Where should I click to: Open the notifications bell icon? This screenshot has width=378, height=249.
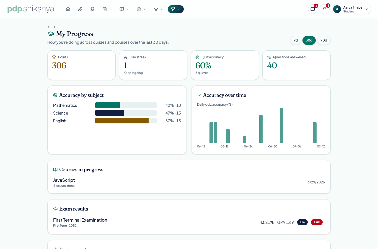coord(325,9)
